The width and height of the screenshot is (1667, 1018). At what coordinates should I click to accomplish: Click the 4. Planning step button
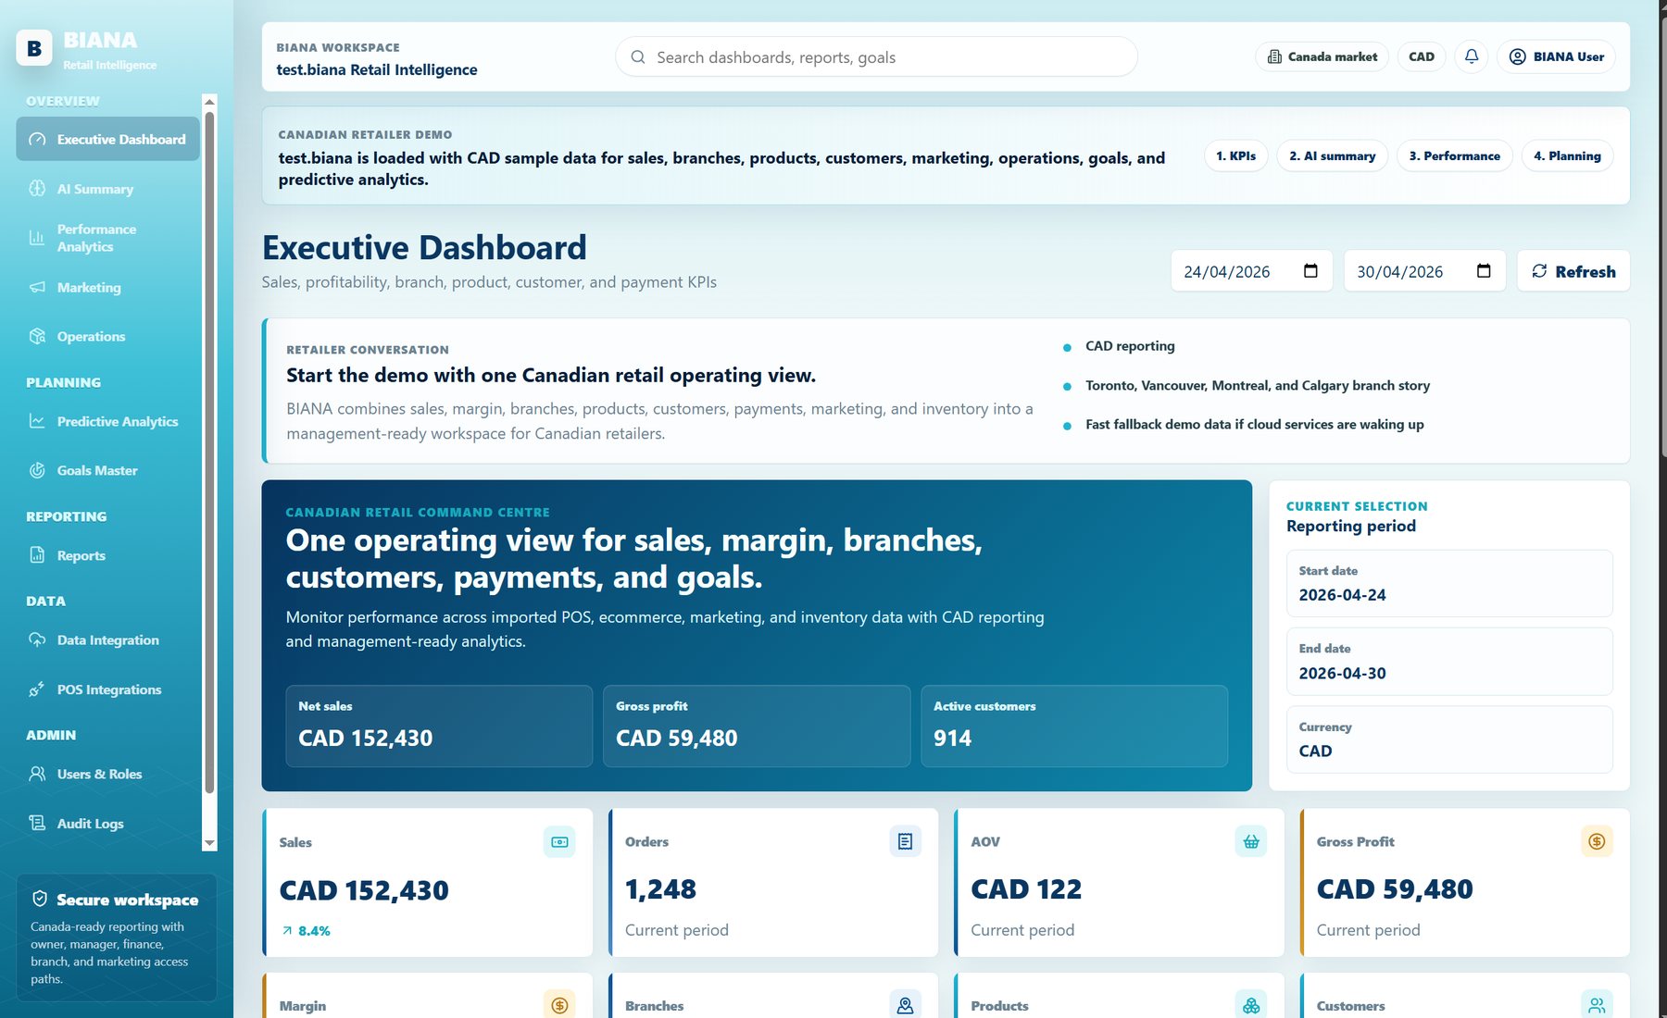[1567, 155]
